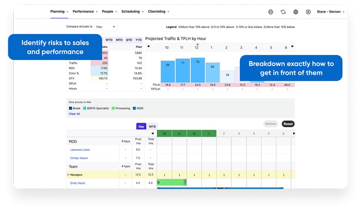
Task: Open the Planning menu
Action: click(x=59, y=11)
